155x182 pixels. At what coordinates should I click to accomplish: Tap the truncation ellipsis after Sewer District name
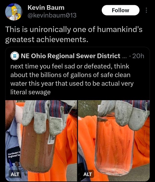click(x=125, y=57)
